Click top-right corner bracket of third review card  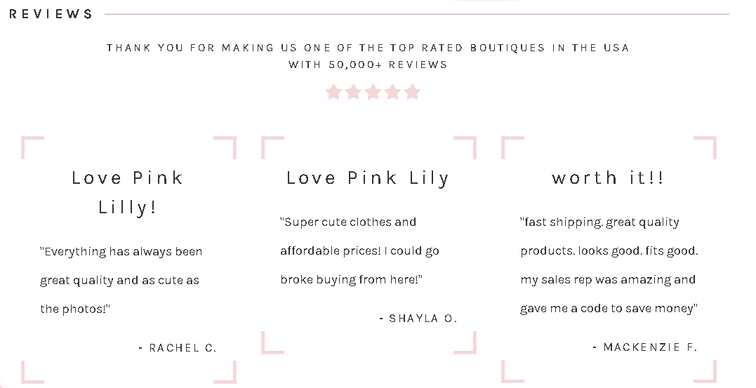pyautogui.click(x=705, y=147)
